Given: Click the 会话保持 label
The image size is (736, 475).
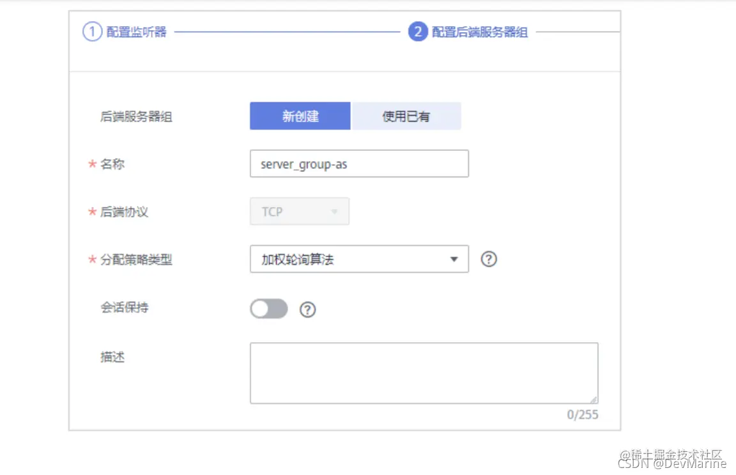Looking at the screenshot, I should pos(125,308).
